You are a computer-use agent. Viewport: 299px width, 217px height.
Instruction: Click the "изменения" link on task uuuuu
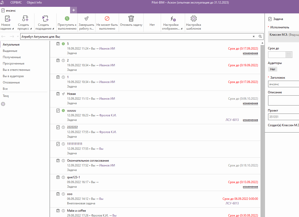click(x=250, y=120)
